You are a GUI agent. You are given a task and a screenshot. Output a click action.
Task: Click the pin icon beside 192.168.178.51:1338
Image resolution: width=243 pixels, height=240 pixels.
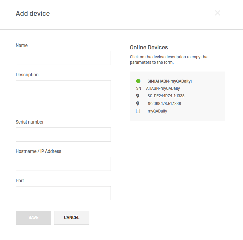138,104
